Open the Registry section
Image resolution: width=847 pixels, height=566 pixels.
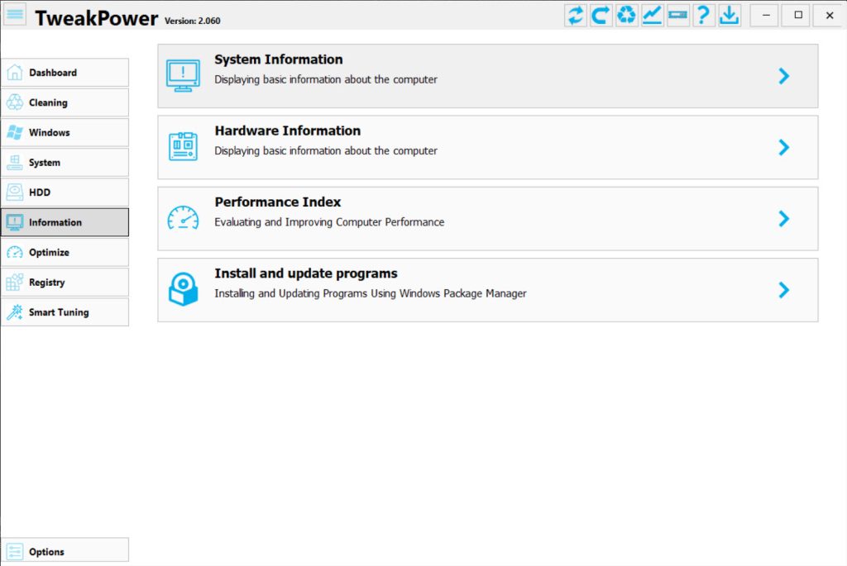tap(65, 283)
